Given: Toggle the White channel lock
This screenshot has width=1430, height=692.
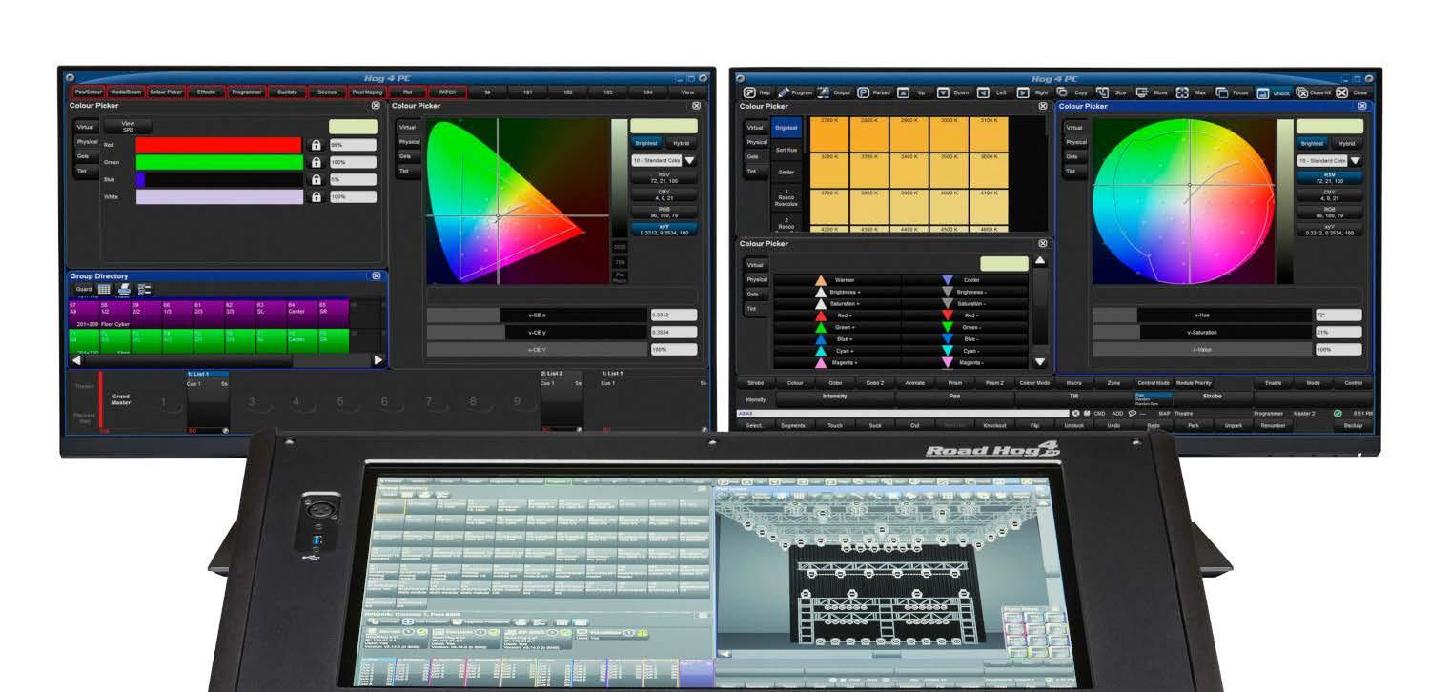Looking at the screenshot, I should click(x=317, y=196).
